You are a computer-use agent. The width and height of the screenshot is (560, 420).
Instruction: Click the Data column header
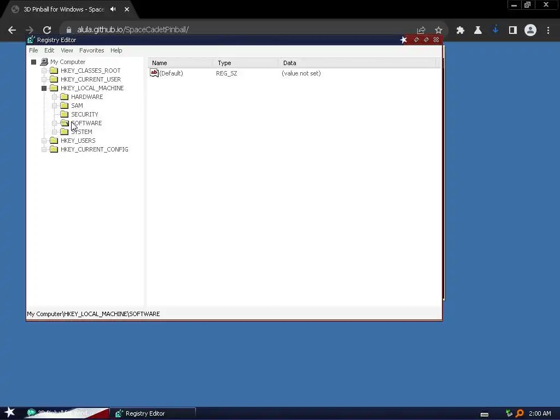pos(357,63)
